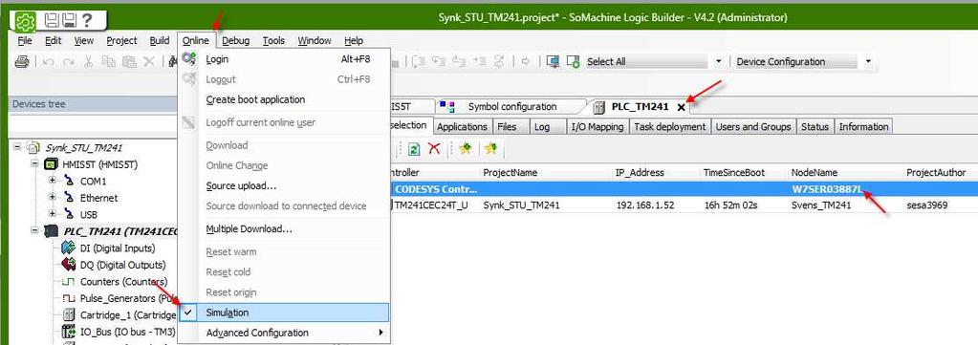Choose Source upload menu entry

[x=284, y=185]
